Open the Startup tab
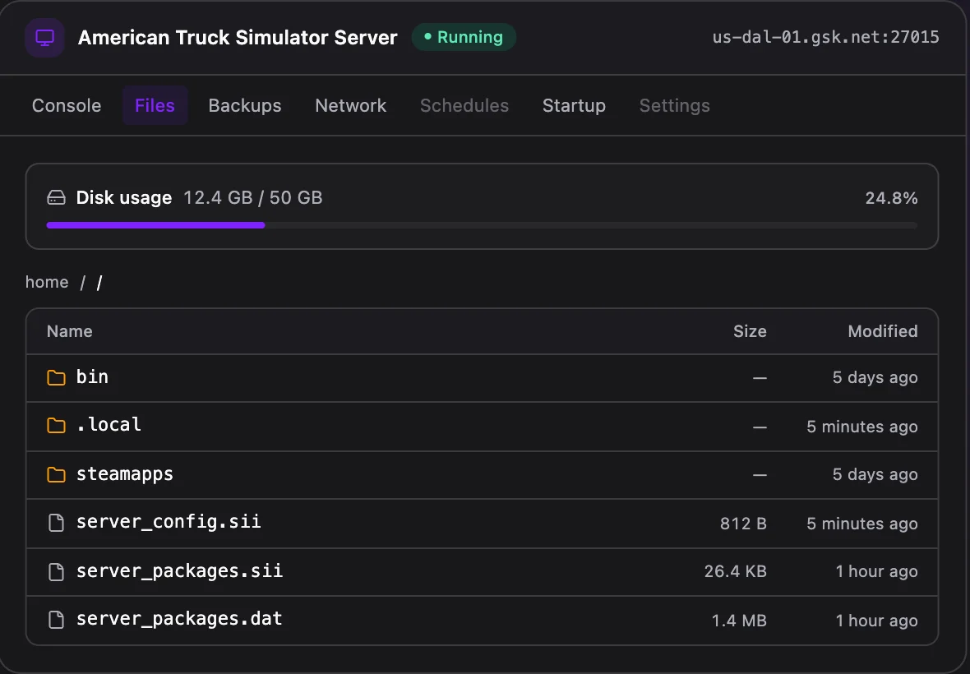This screenshot has width=970, height=674. pos(574,106)
